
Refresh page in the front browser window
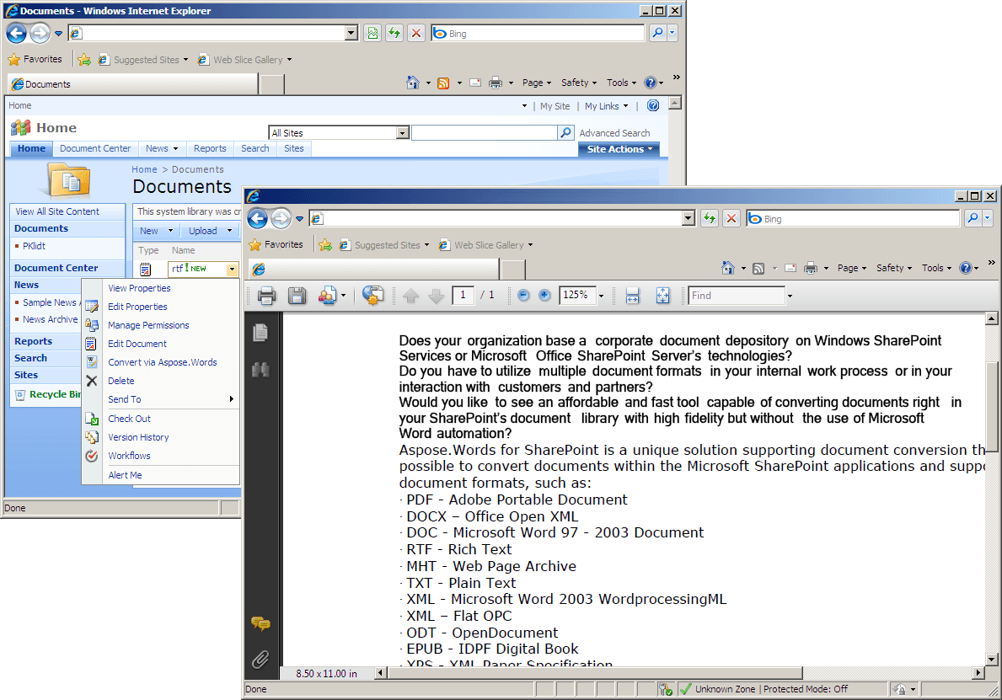point(710,218)
